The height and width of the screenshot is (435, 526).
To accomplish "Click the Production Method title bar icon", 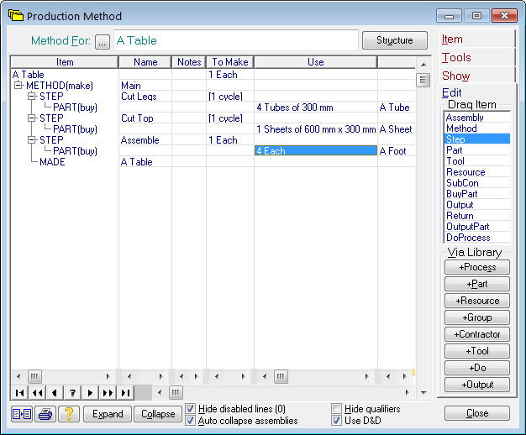I will (x=15, y=15).
